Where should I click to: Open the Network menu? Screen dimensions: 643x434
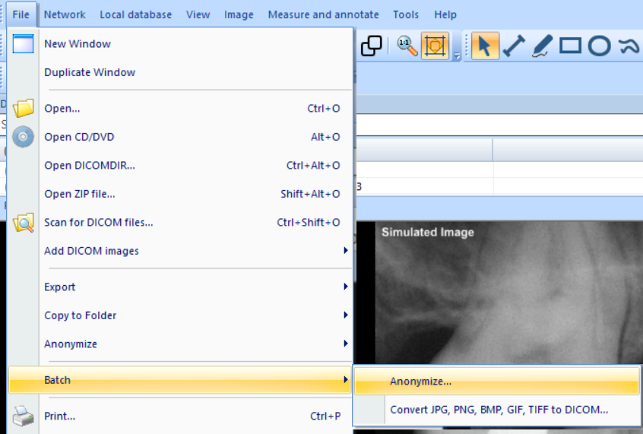(65, 14)
